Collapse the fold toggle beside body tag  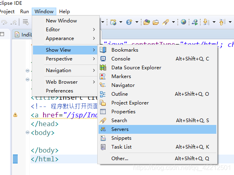pyautogui.click(x=27, y=132)
